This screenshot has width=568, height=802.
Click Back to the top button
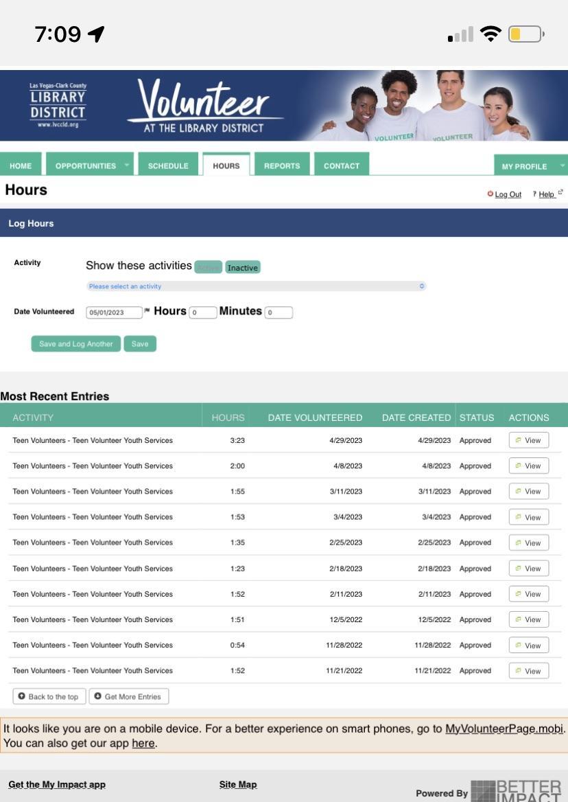[49, 696]
